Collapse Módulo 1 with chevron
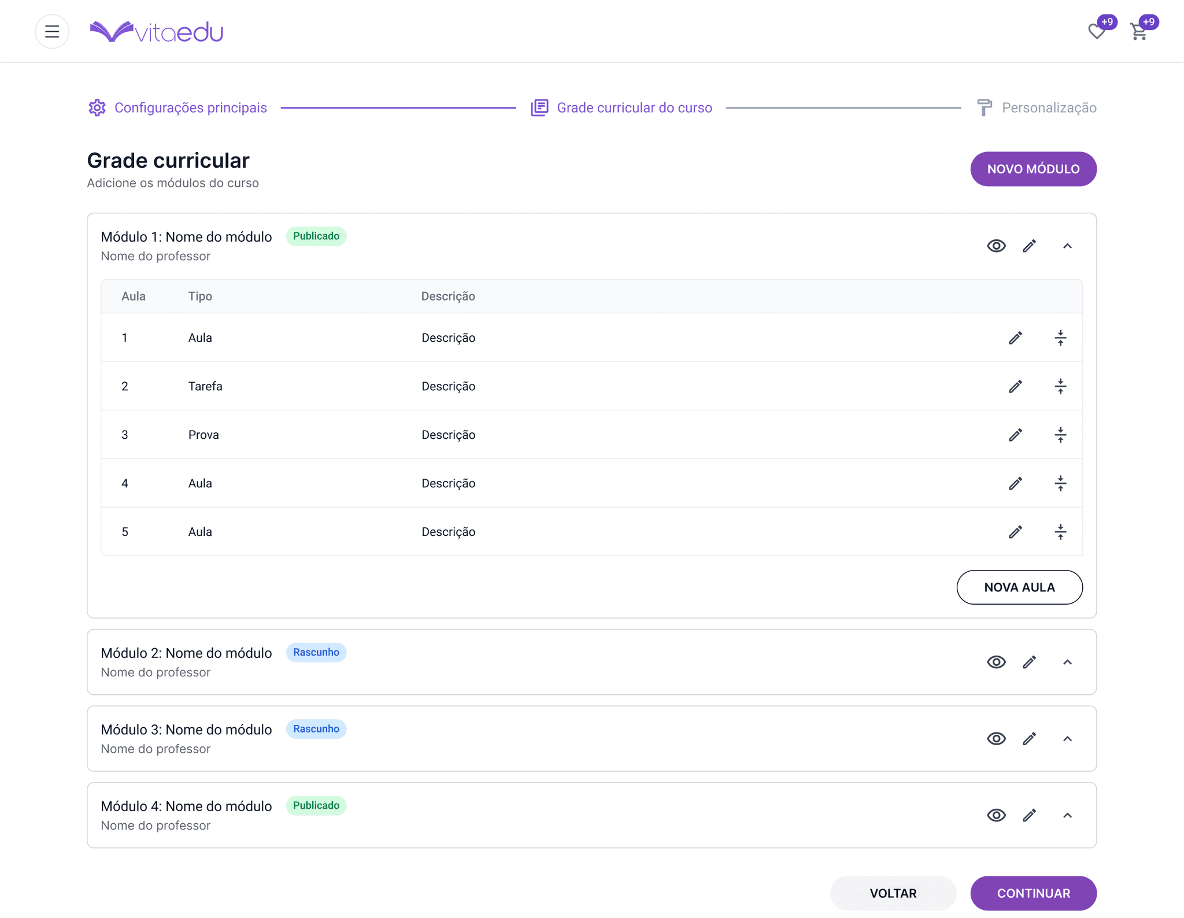 coord(1067,246)
